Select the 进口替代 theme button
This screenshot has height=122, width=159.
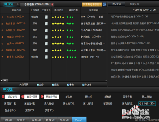pos(12,97)
